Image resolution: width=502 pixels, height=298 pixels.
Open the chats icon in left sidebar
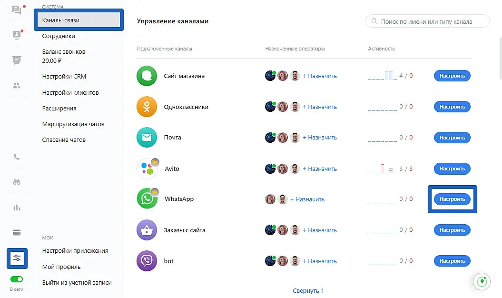[17, 10]
